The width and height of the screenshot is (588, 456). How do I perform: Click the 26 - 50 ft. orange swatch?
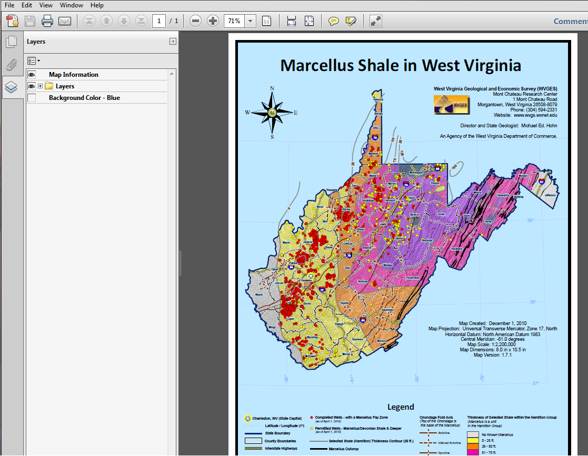(x=473, y=447)
